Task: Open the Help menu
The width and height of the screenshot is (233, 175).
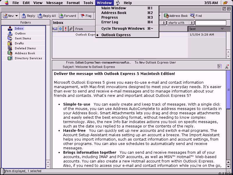Action: [x=128, y=3]
